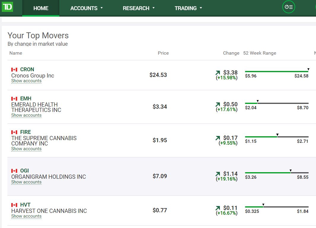Show accounts for The Supreme Cannabis Company
Image resolution: width=316 pixels, height=228 pixels.
(26, 149)
